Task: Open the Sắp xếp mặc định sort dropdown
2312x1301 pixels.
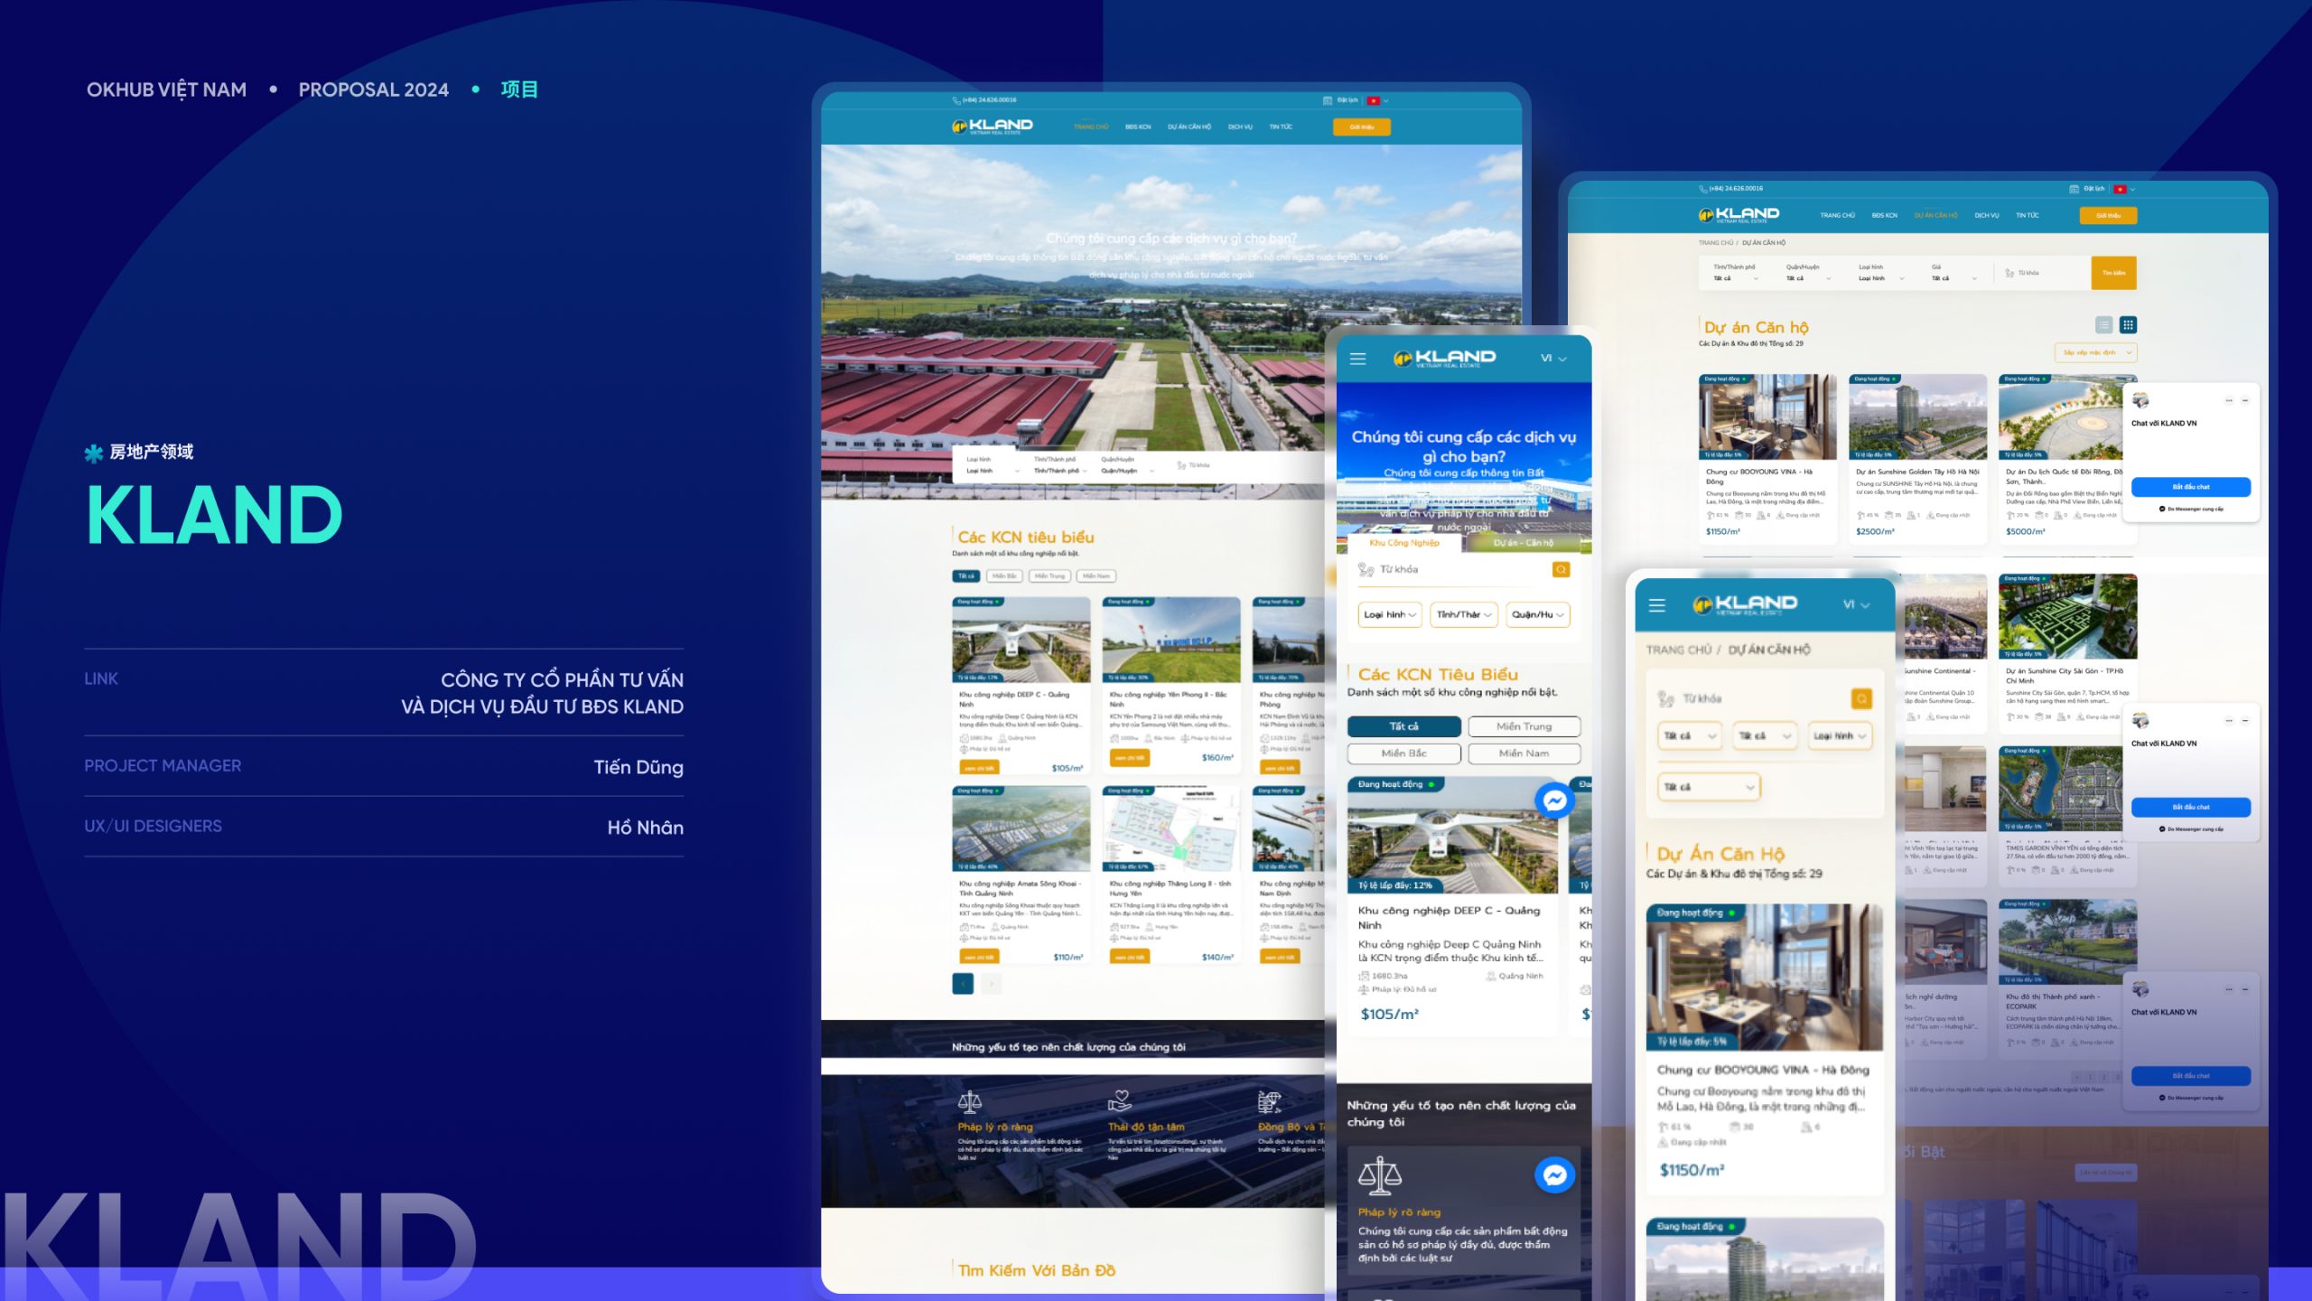Action: point(2095,352)
